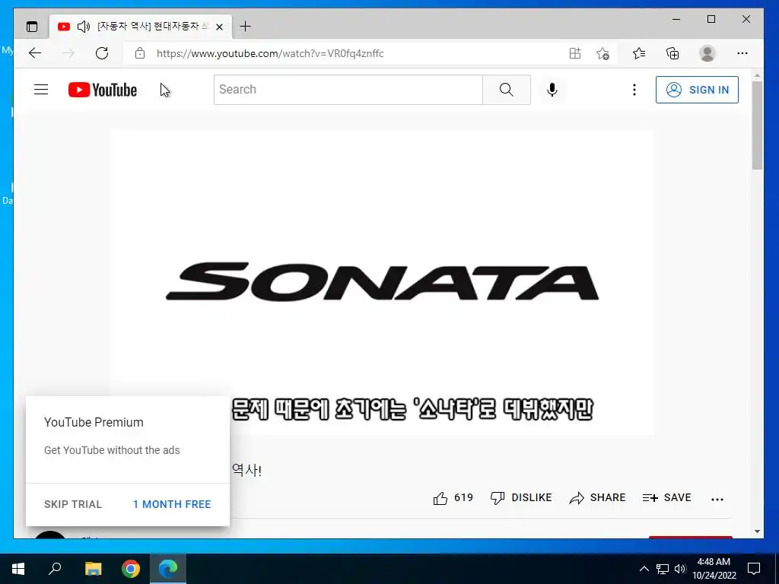The width and height of the screenshot is (779, 584).
Task: Click the SHARE button
Action: click(597, 498)
